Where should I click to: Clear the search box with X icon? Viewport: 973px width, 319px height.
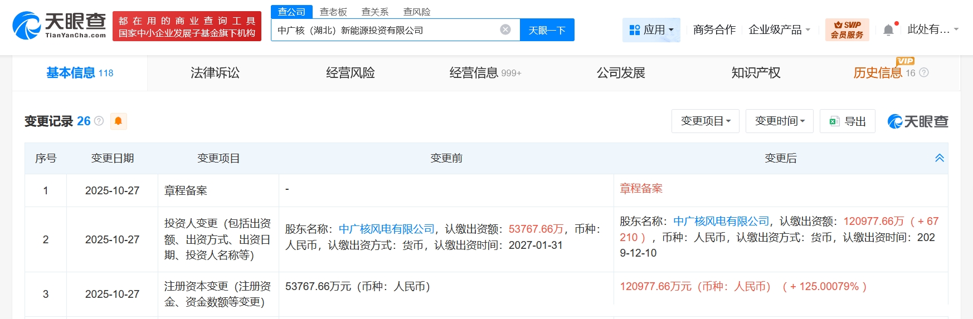click(x=505, y=30)
